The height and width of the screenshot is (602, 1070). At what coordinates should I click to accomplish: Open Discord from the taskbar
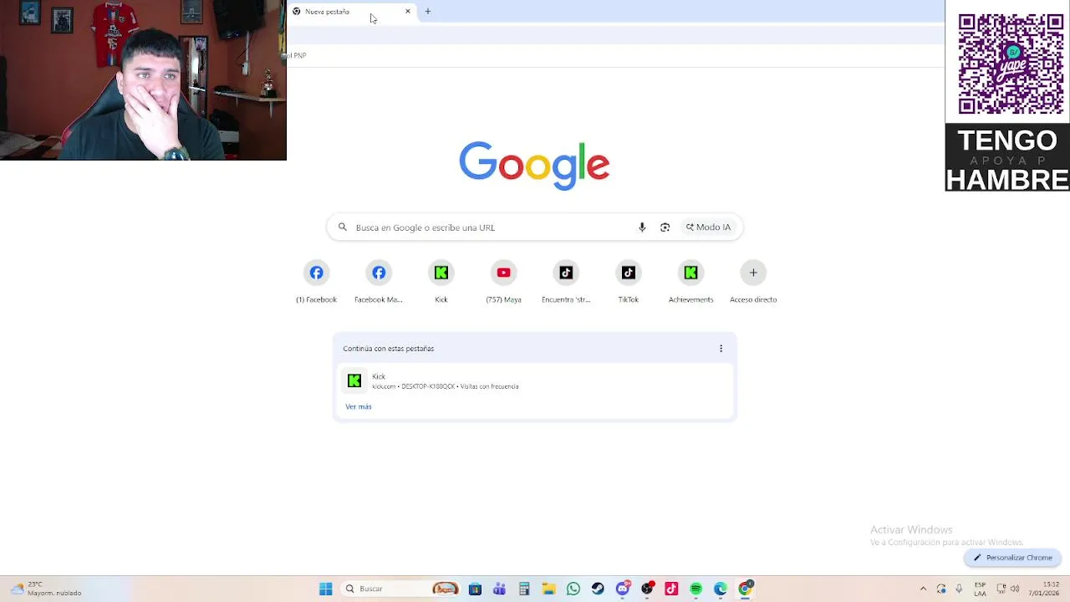(x=623, y=589)
